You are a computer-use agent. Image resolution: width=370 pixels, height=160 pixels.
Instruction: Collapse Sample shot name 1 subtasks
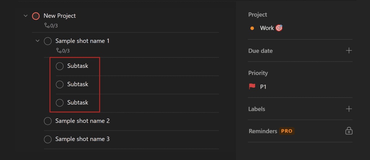[x=37, y=41]
